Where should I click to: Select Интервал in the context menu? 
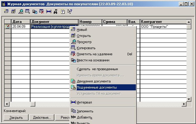tap(103, 102)
